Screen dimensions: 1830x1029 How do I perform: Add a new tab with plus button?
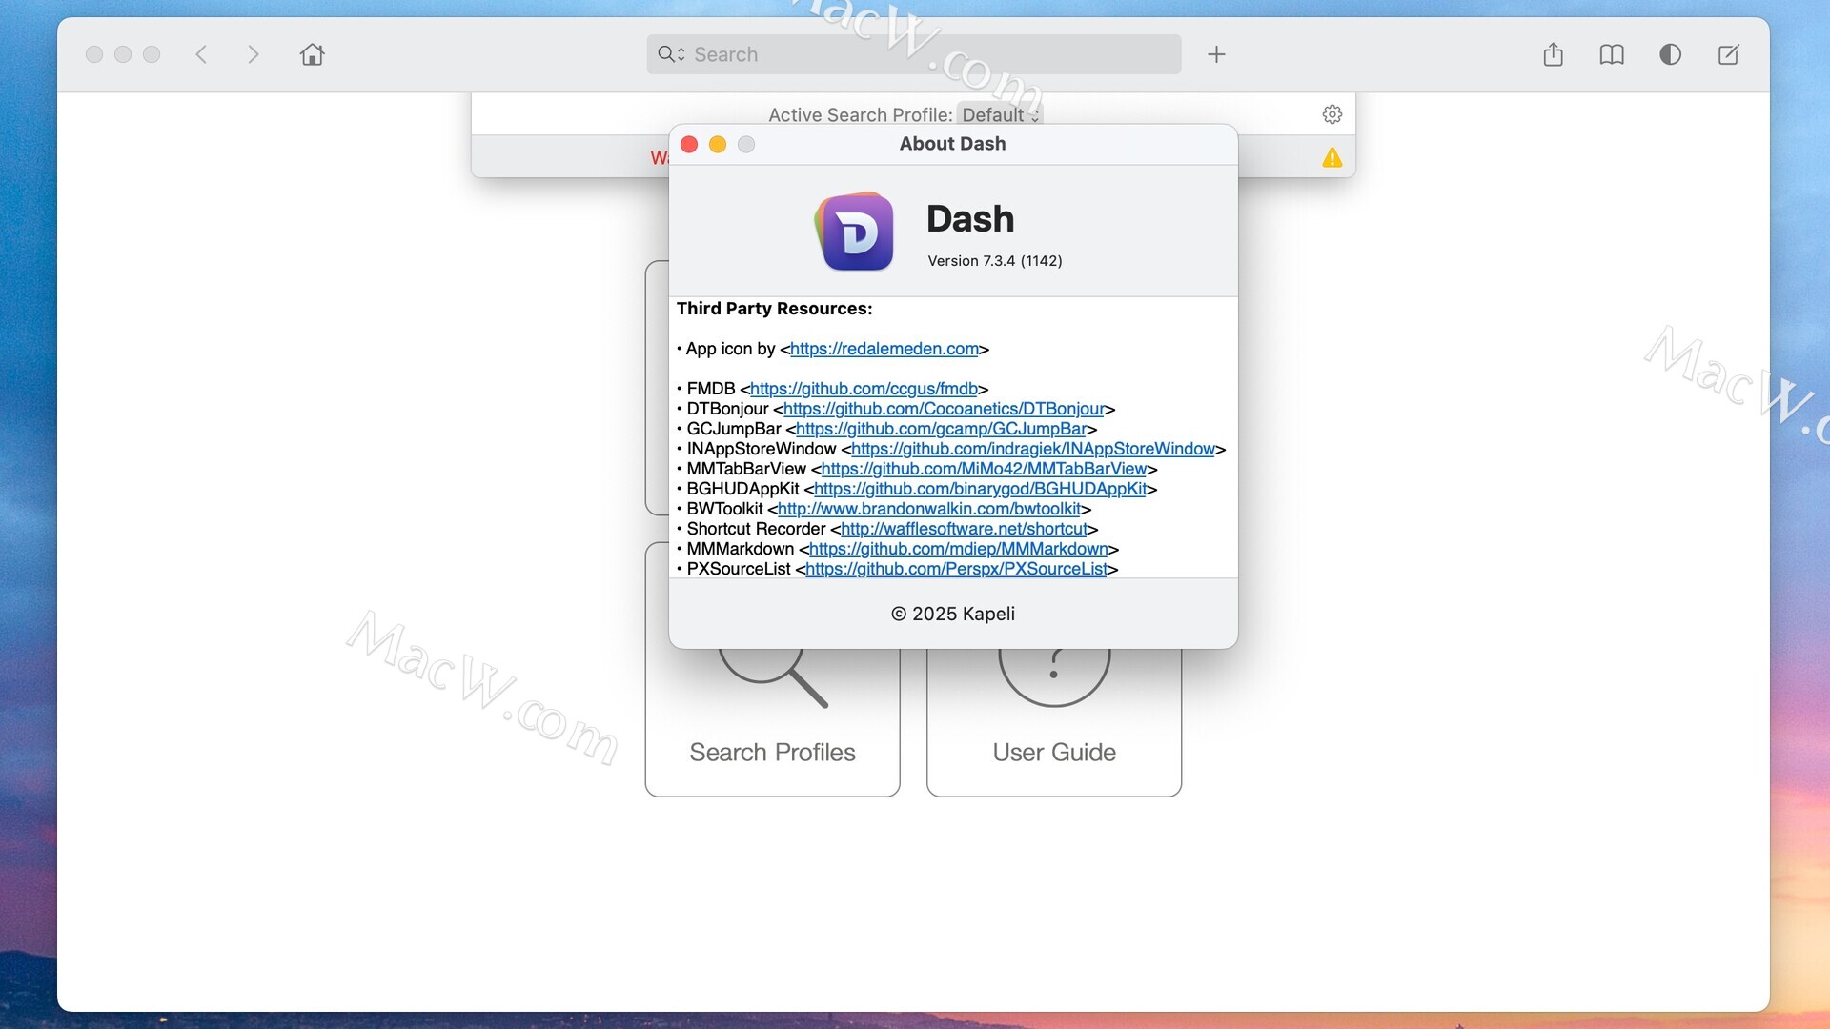click(x=1216, y=54)
